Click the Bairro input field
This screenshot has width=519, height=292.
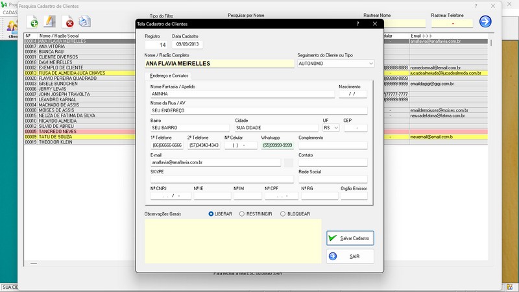tap(189, 128)
